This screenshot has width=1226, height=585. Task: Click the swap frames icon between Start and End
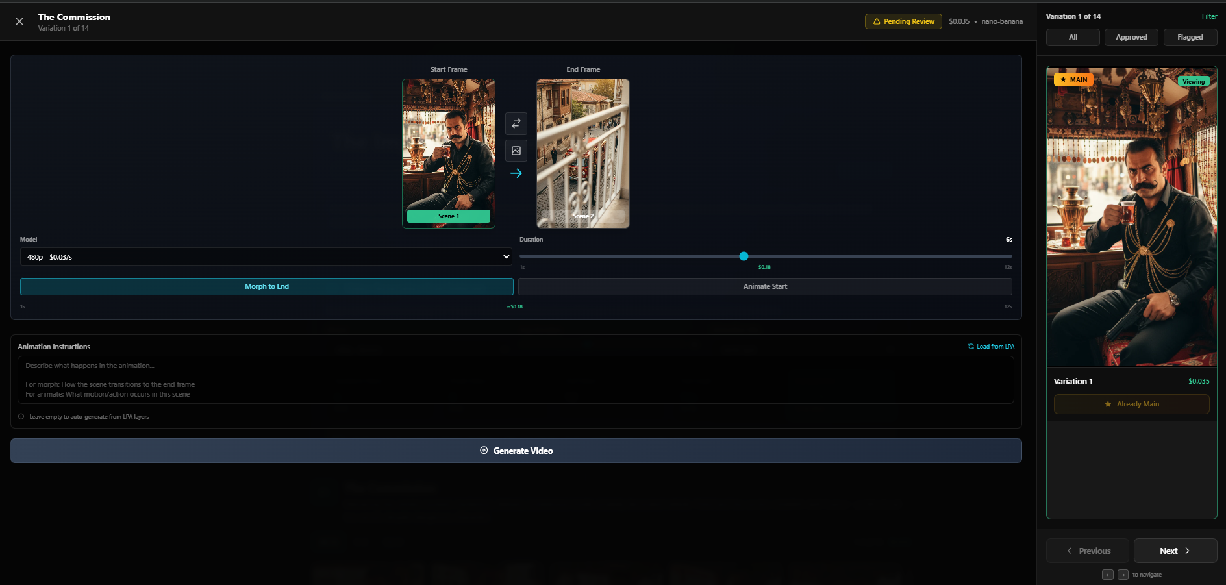click(516, 123)
